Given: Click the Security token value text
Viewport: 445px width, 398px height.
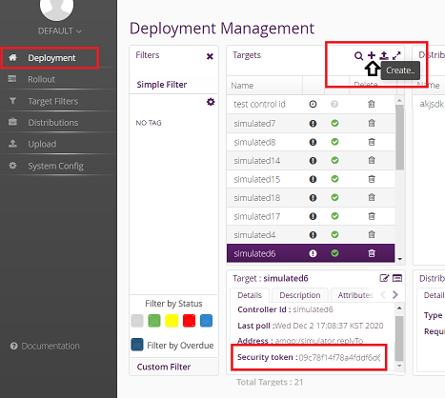Looking at the screenshot, I should point(339,358).
